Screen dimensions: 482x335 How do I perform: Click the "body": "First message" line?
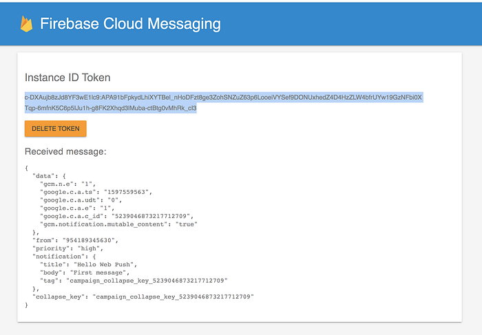[85, 272]
